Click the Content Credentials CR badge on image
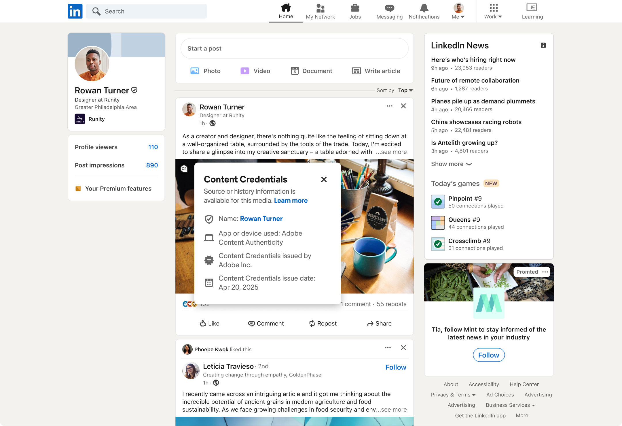 coord(184,169)
